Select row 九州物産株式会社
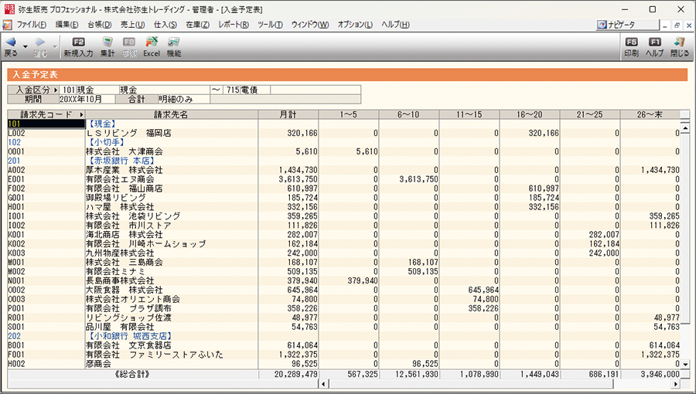This screenshot has height=394, width=696. (343, 253)
